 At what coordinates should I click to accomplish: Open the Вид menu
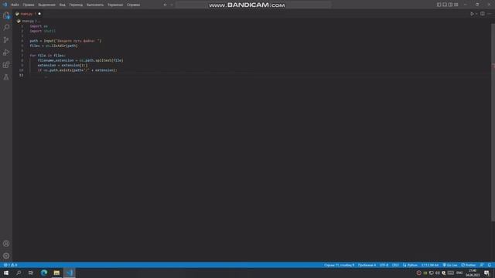62,5
